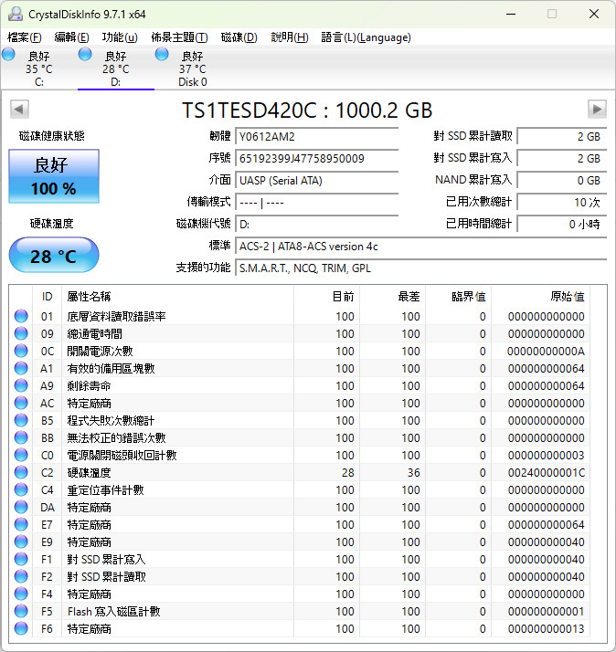Click status circle of attribute DA row

(21, 507)
